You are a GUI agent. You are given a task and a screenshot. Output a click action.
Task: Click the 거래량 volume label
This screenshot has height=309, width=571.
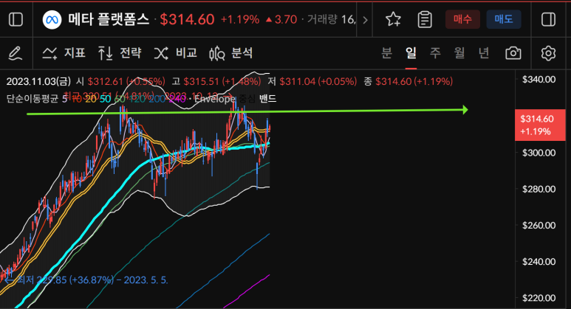tap(322, 19)
